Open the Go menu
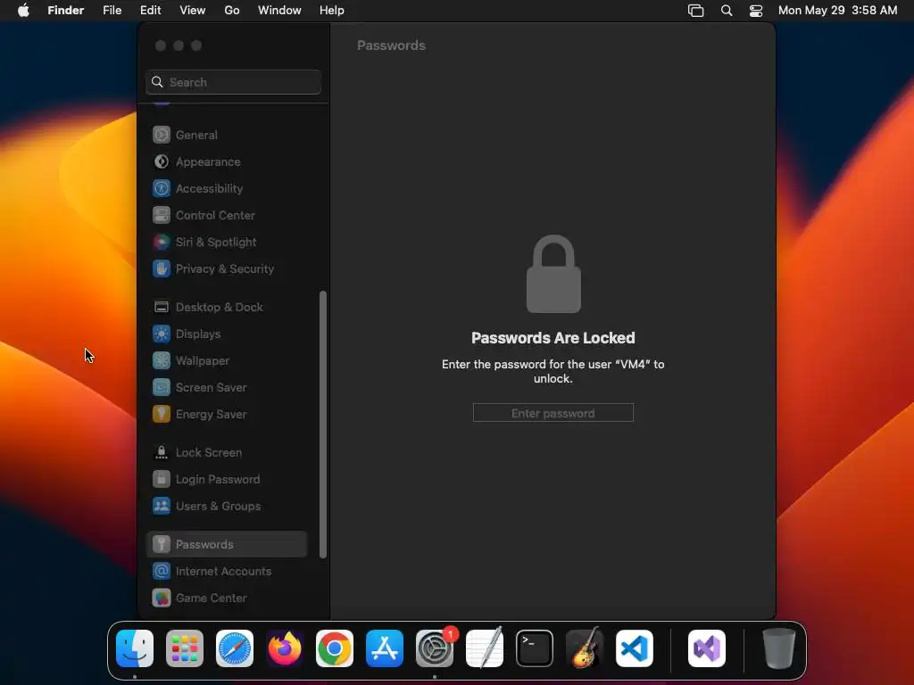 [x=232, y=10]
